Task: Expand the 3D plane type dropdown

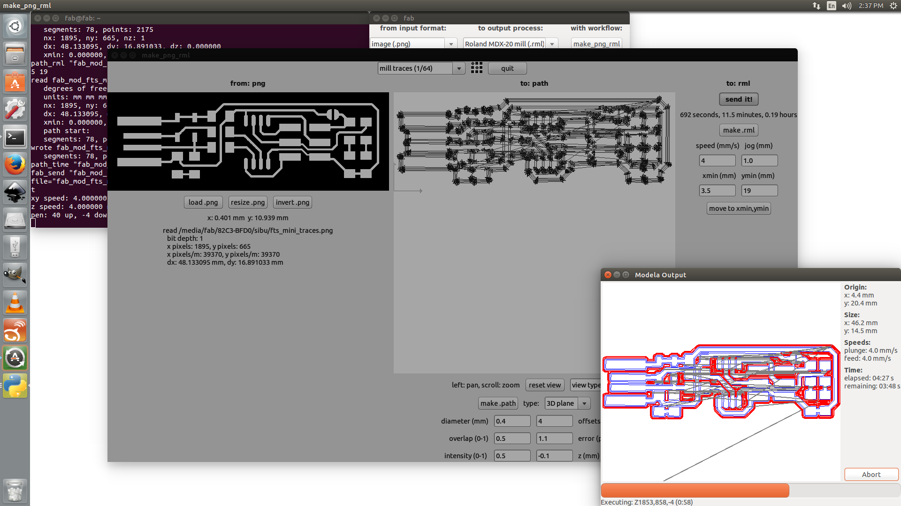Action: coord(584,403)
